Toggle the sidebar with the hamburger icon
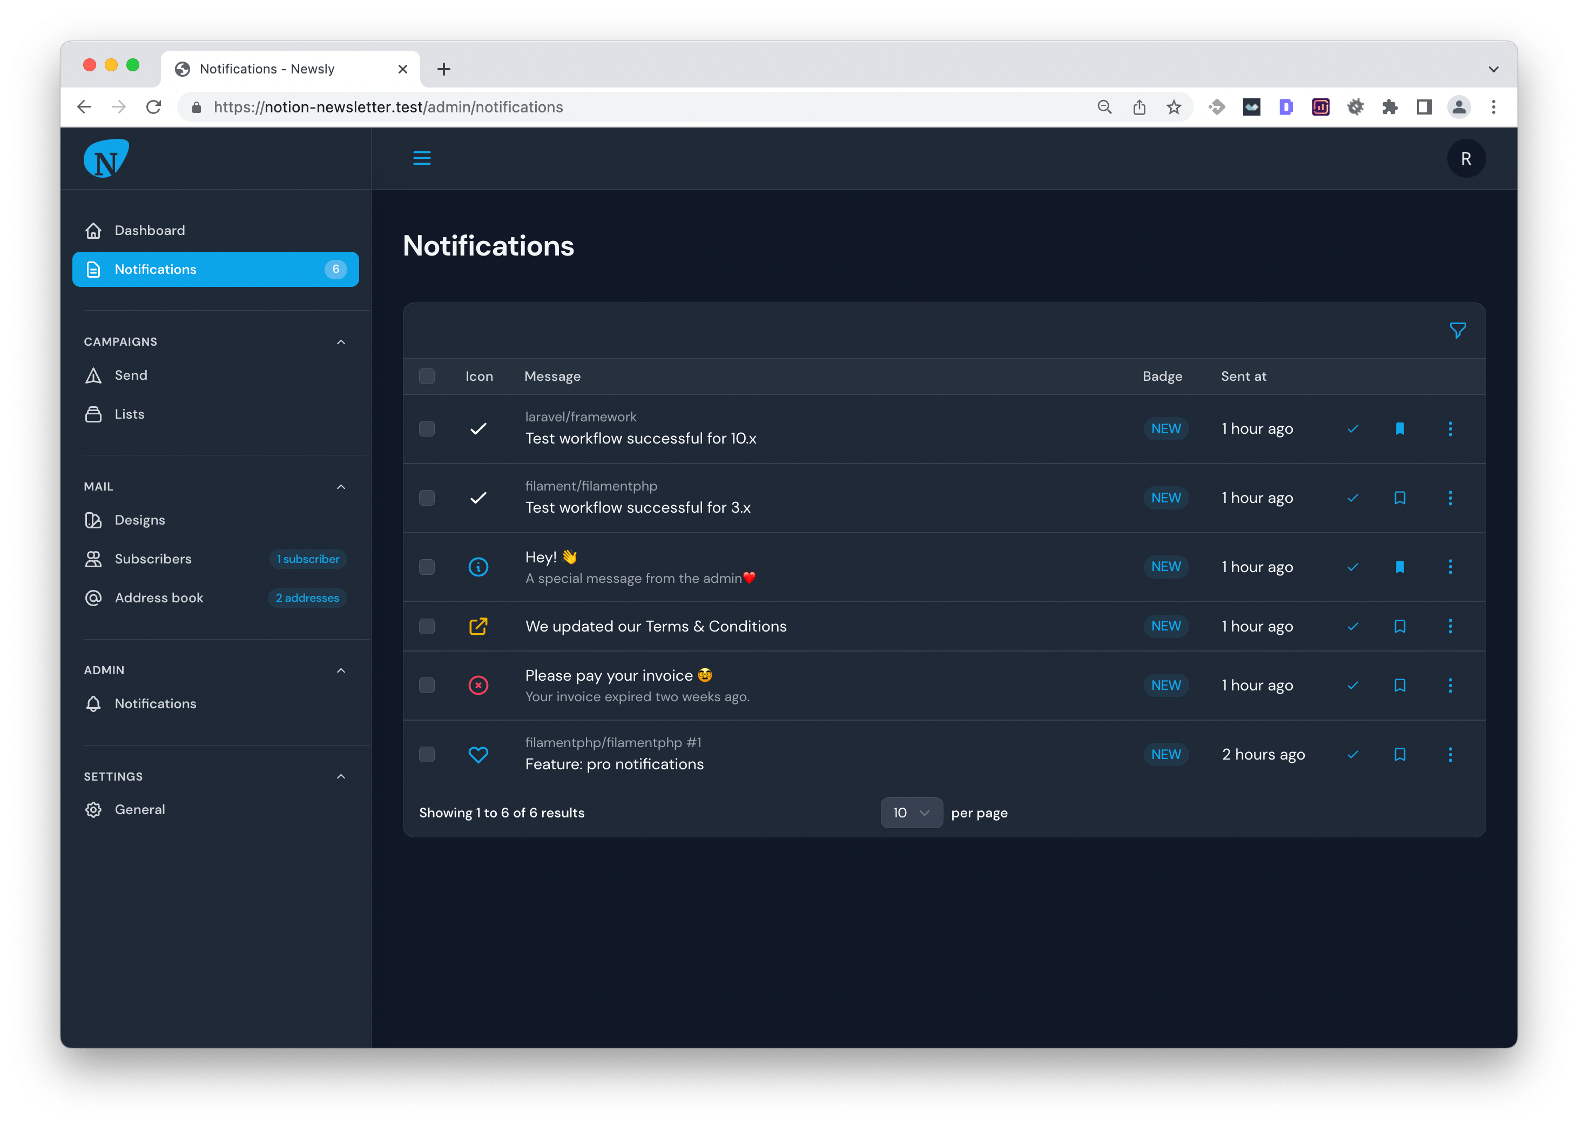 pyautogui.click(x=422, y=158)
